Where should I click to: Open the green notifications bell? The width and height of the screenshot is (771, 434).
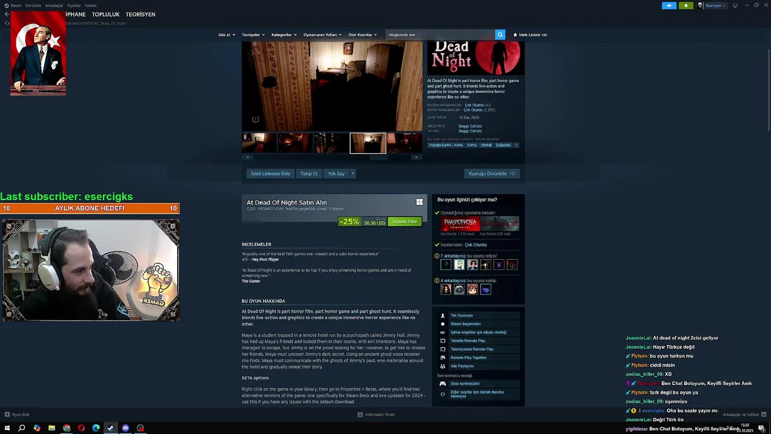pos(686,5)
